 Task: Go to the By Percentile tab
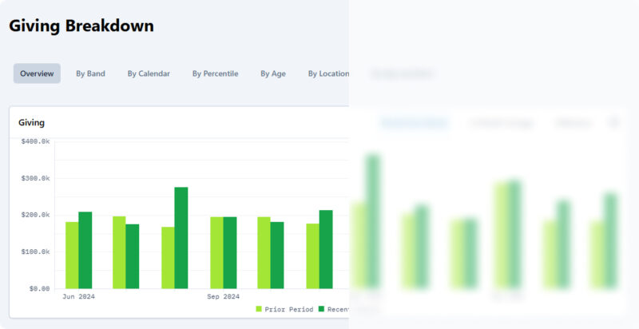click(215, 73)
